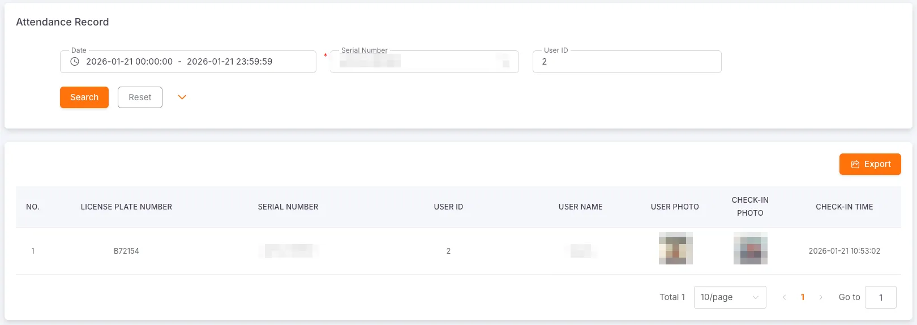917x325 pixels.
Task: Click the Go to page number box
Action: point(880,297)
